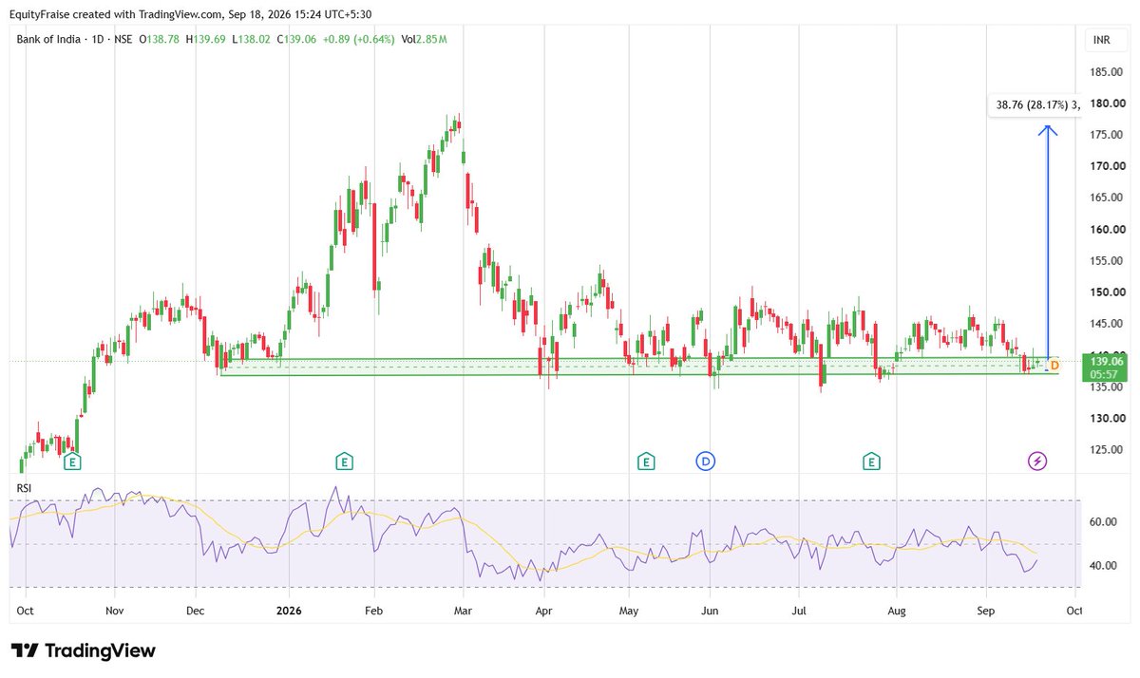The image size is (1140, 678).
Task: Click the 185.00 price axis label
Action: tap(1108, 72)
